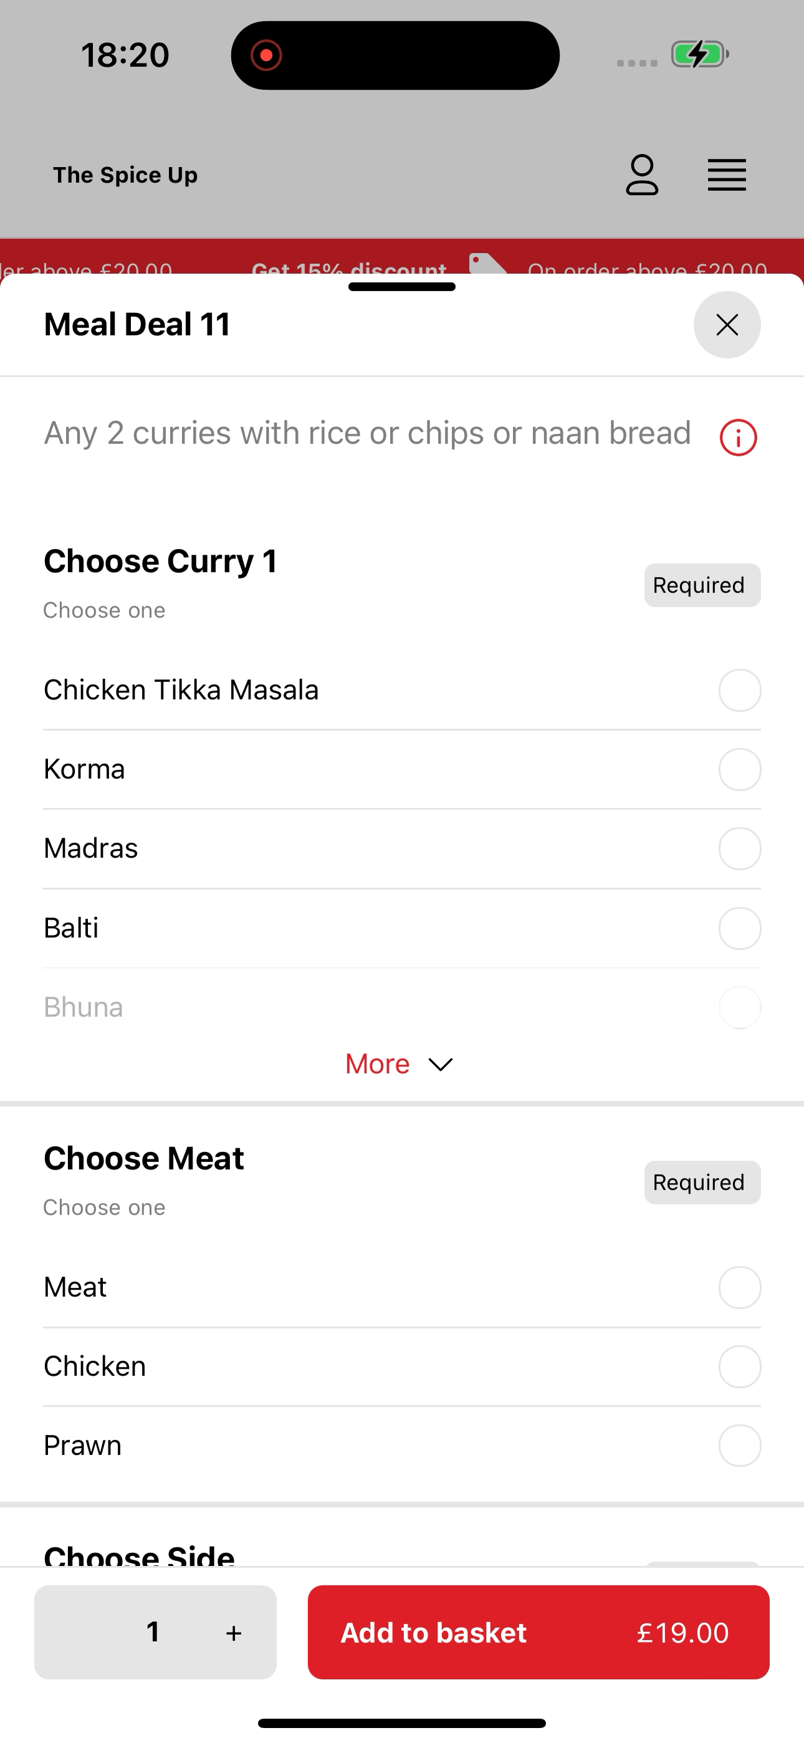804x1743 pixels.
Task: Select Chicken Tikka Masala radio button
Action: 739,690
